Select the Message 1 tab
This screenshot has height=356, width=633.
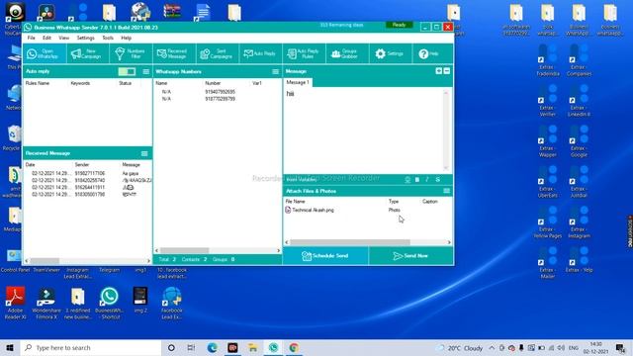coord(298,82)
